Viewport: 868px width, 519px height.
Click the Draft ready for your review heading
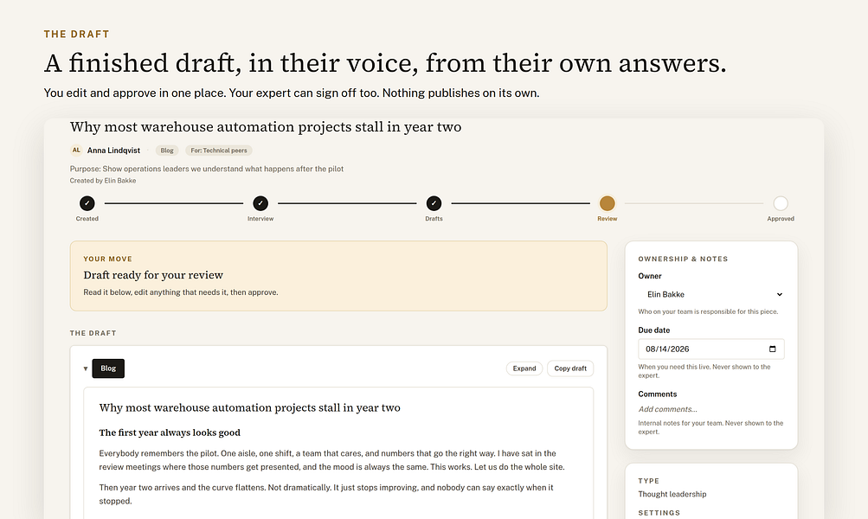pos(153,275)
